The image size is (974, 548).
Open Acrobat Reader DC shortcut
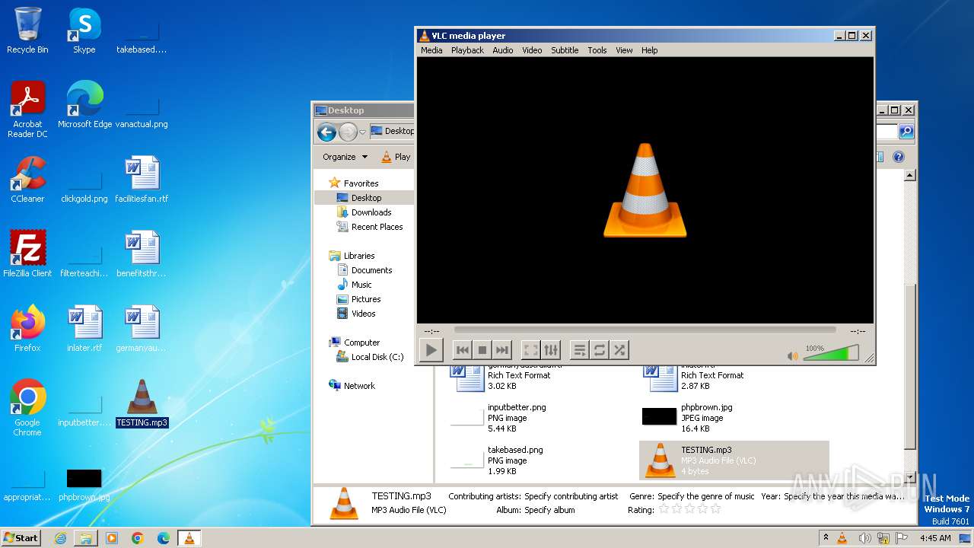27,110
